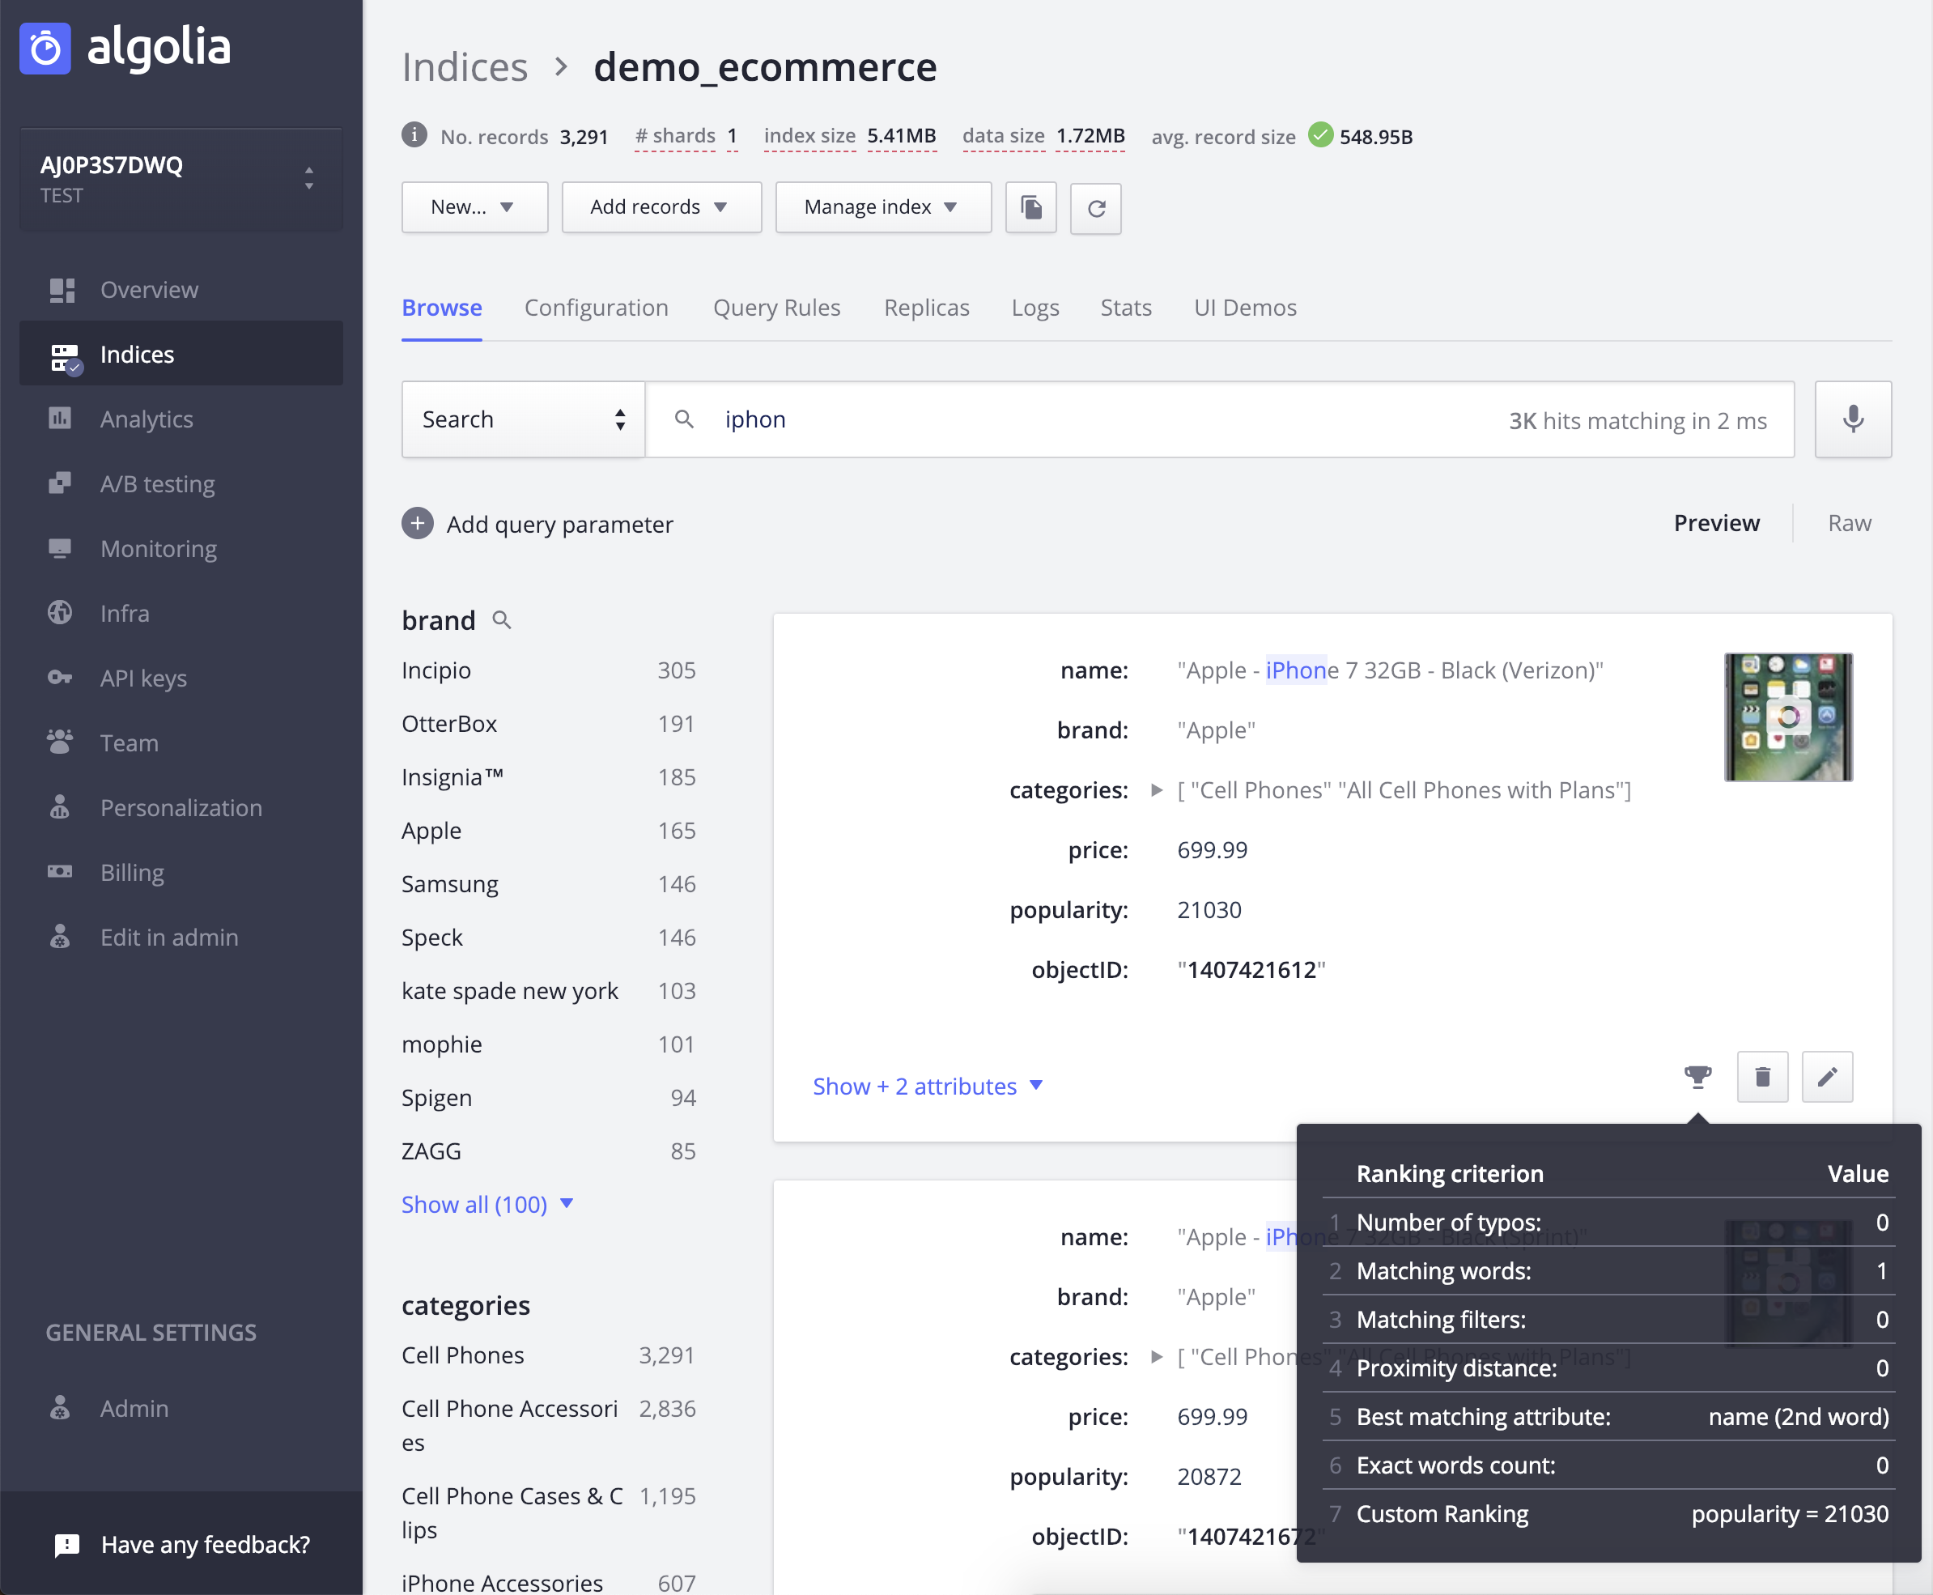Screen dimensions: 1933x1595
Task: Open the Indices sidebar item
Action: (181, 354)
